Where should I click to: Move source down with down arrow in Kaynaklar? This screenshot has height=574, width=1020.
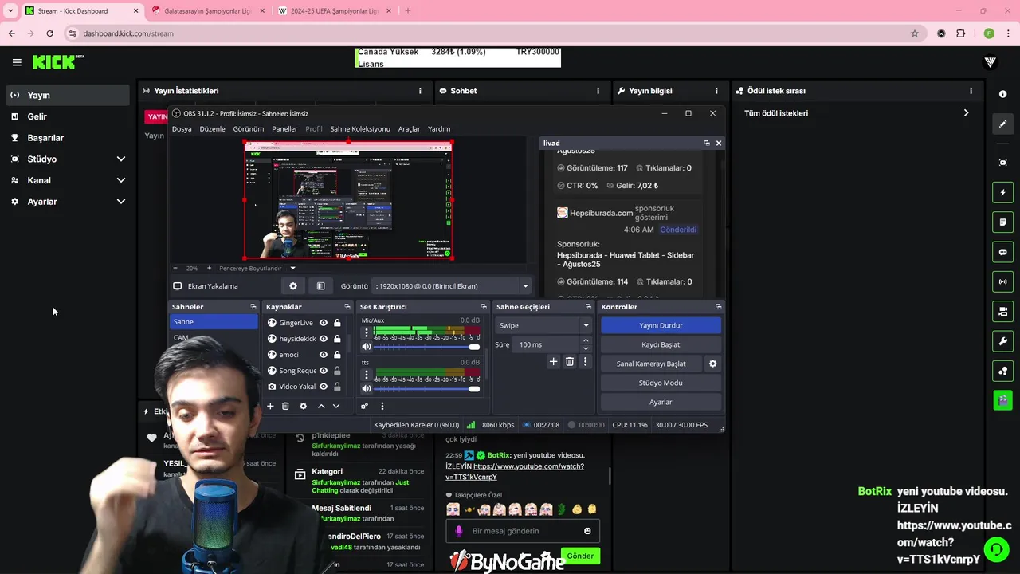(336, 406)
